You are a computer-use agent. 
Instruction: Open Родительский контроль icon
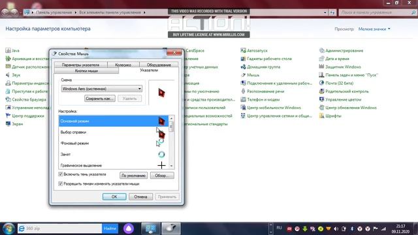click(x=321, y=91)
